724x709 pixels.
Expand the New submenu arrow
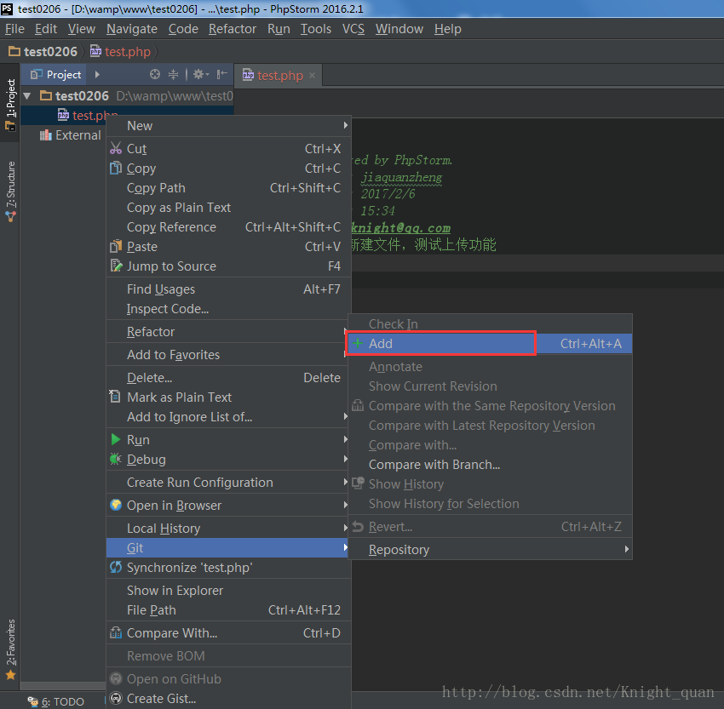click(345, 125)
